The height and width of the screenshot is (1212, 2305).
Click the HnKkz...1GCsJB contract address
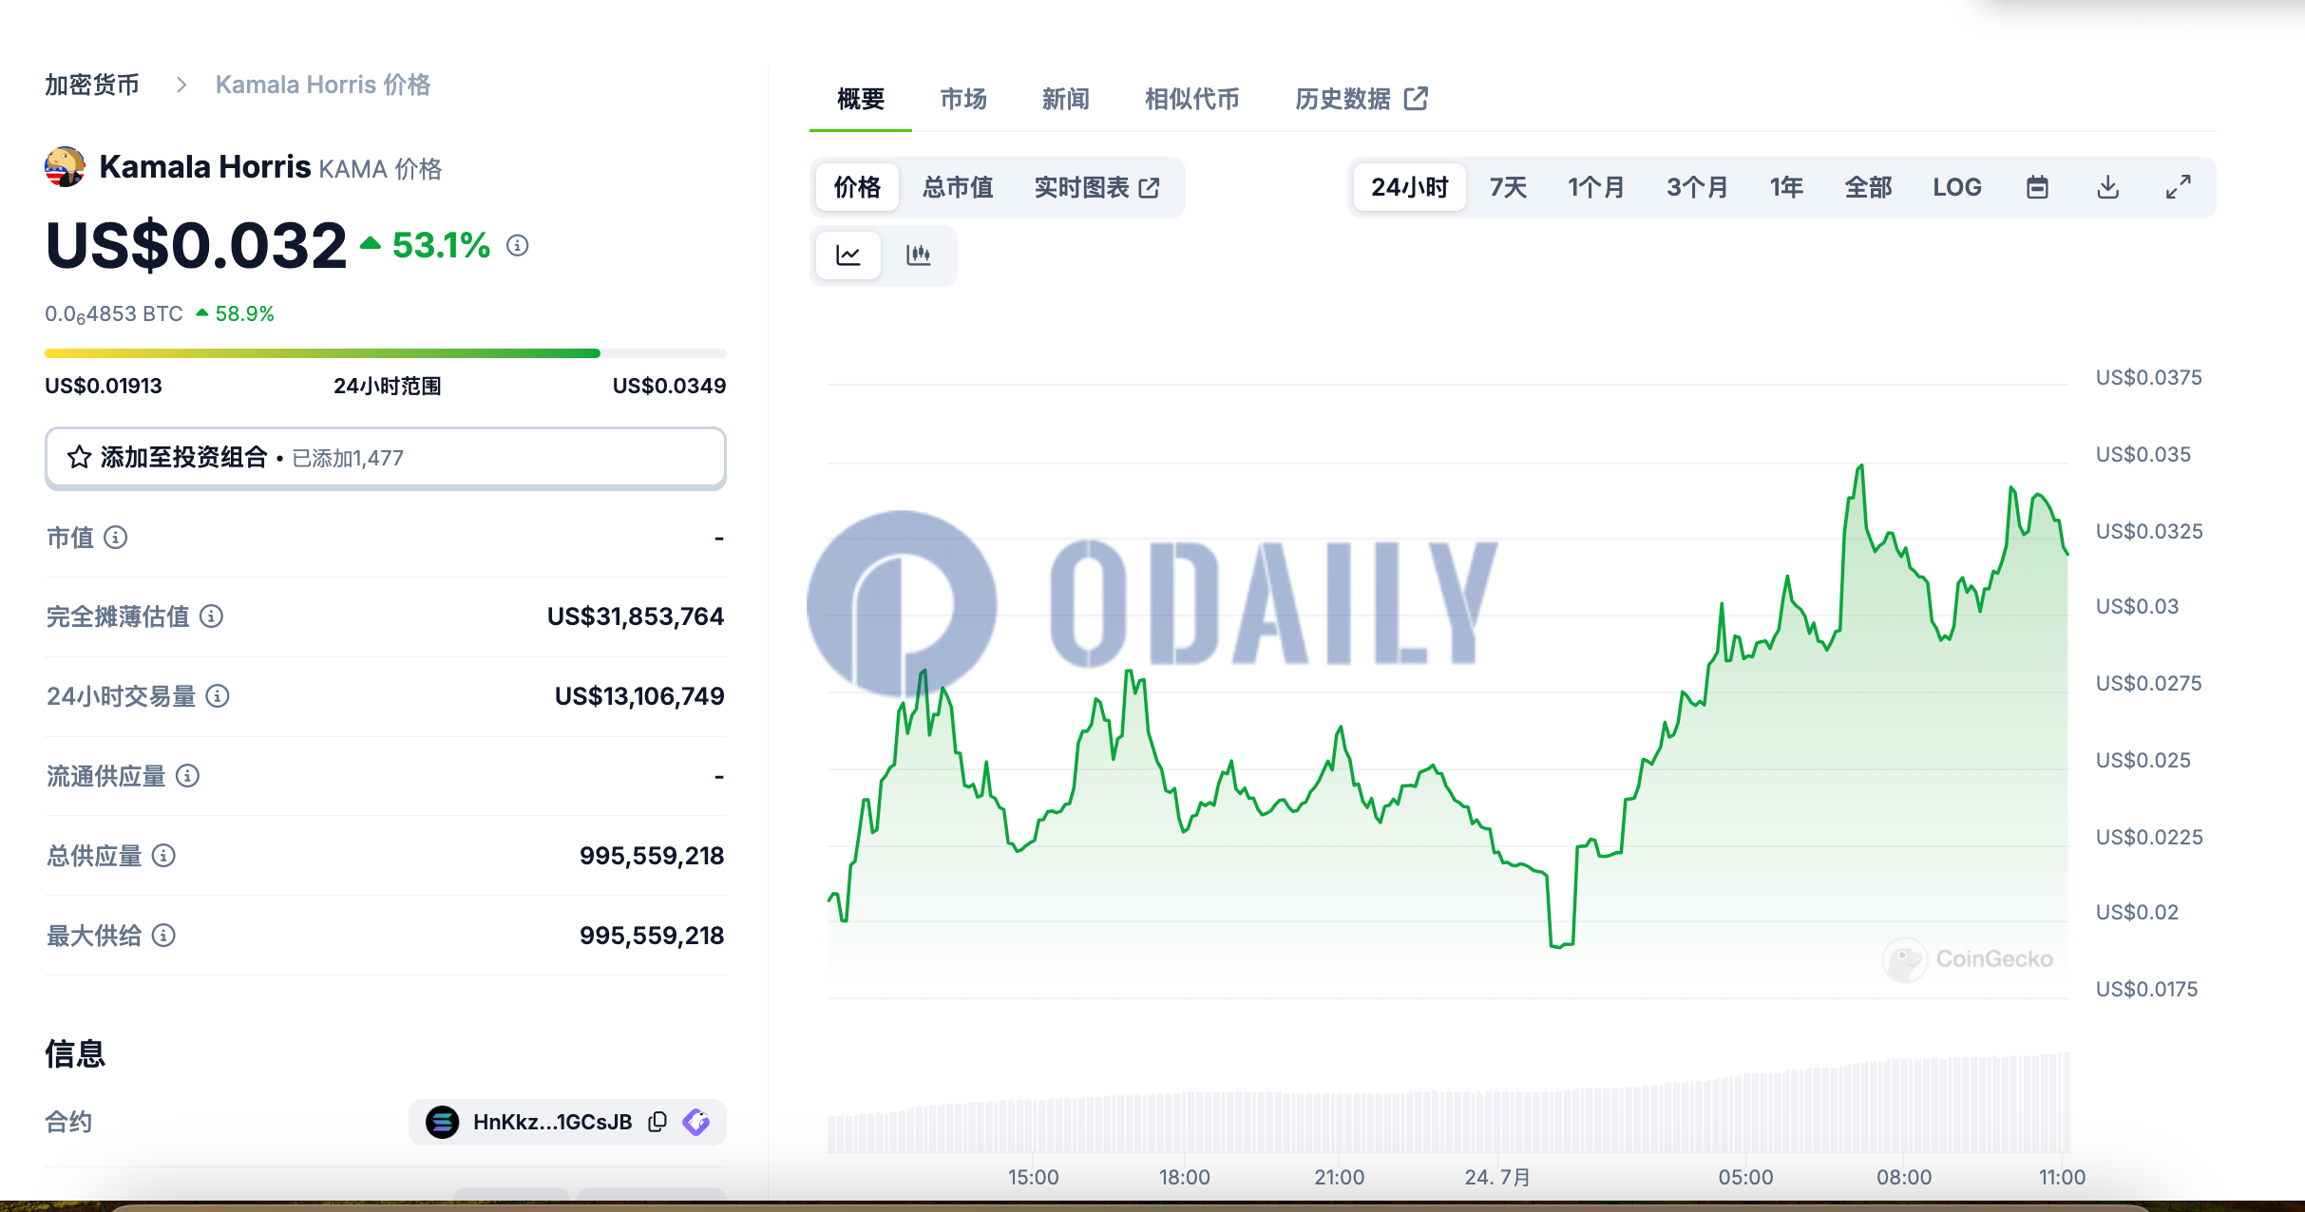pos(552,1122)
